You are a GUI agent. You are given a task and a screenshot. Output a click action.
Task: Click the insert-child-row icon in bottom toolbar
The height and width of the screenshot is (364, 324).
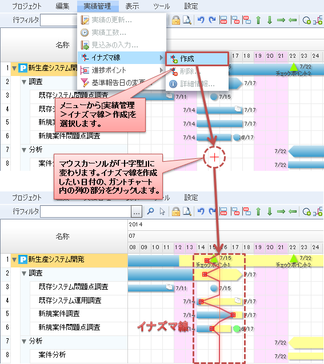click(235, 211)
